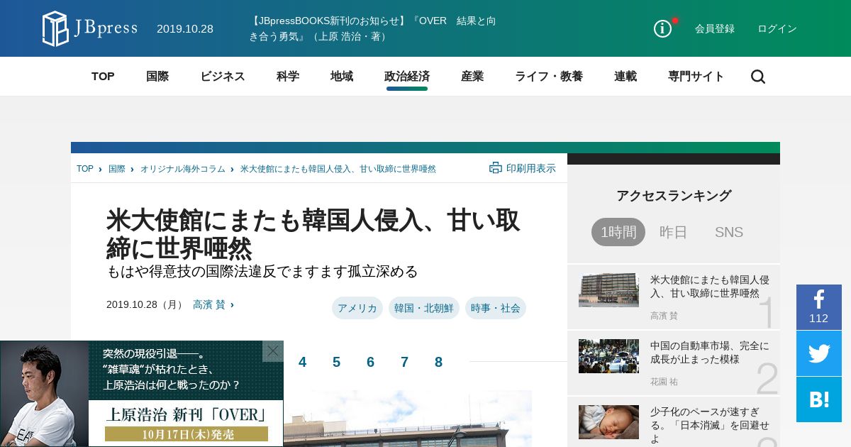The height and width of the screenshot is (447, 851).
Task: Open 会員登録 registration link
Action: point(715,28)
